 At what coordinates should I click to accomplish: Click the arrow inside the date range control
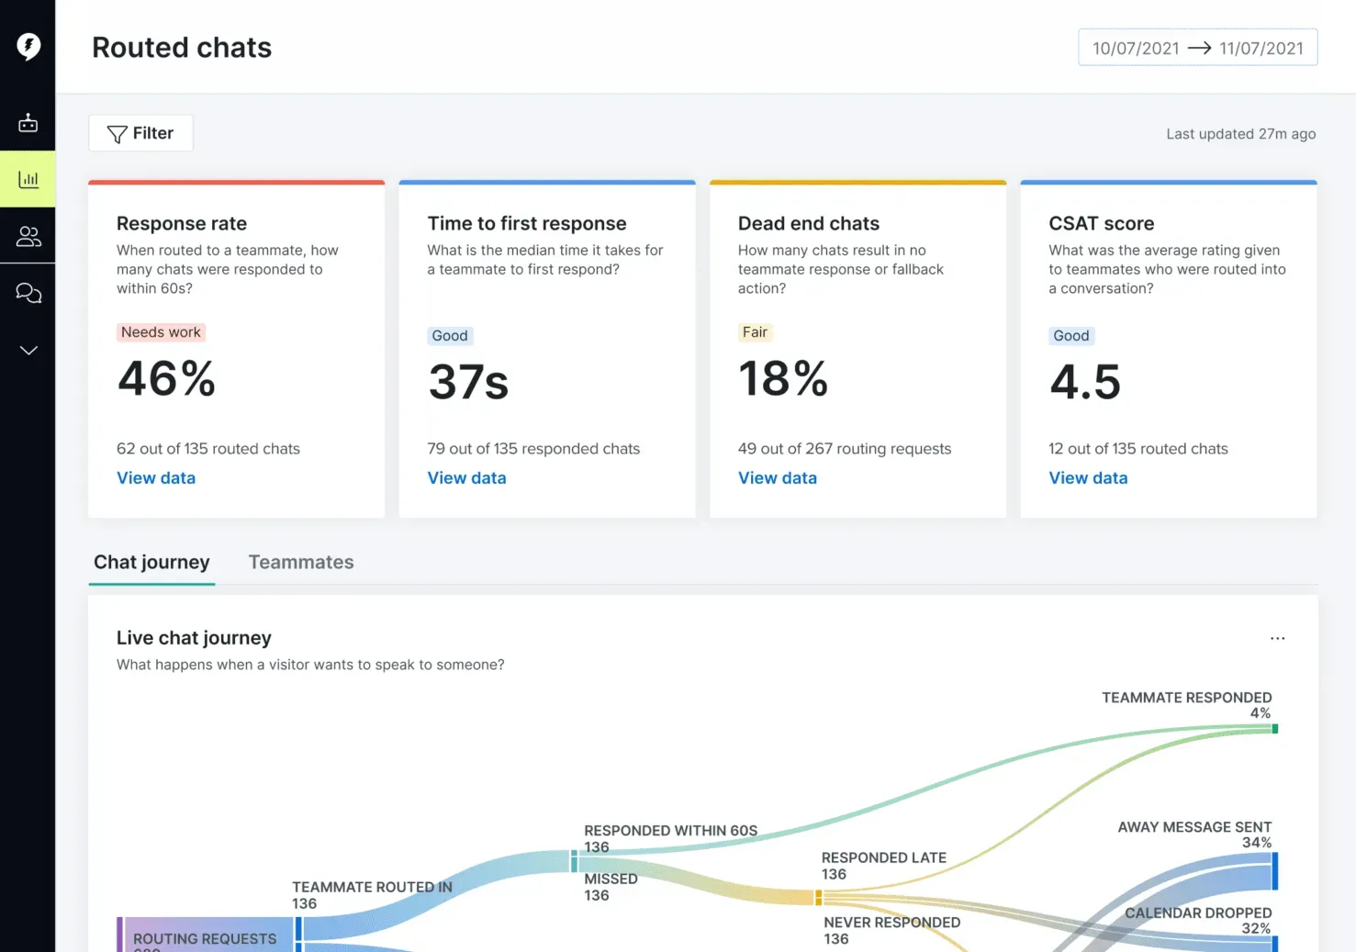coord(1198,47)
